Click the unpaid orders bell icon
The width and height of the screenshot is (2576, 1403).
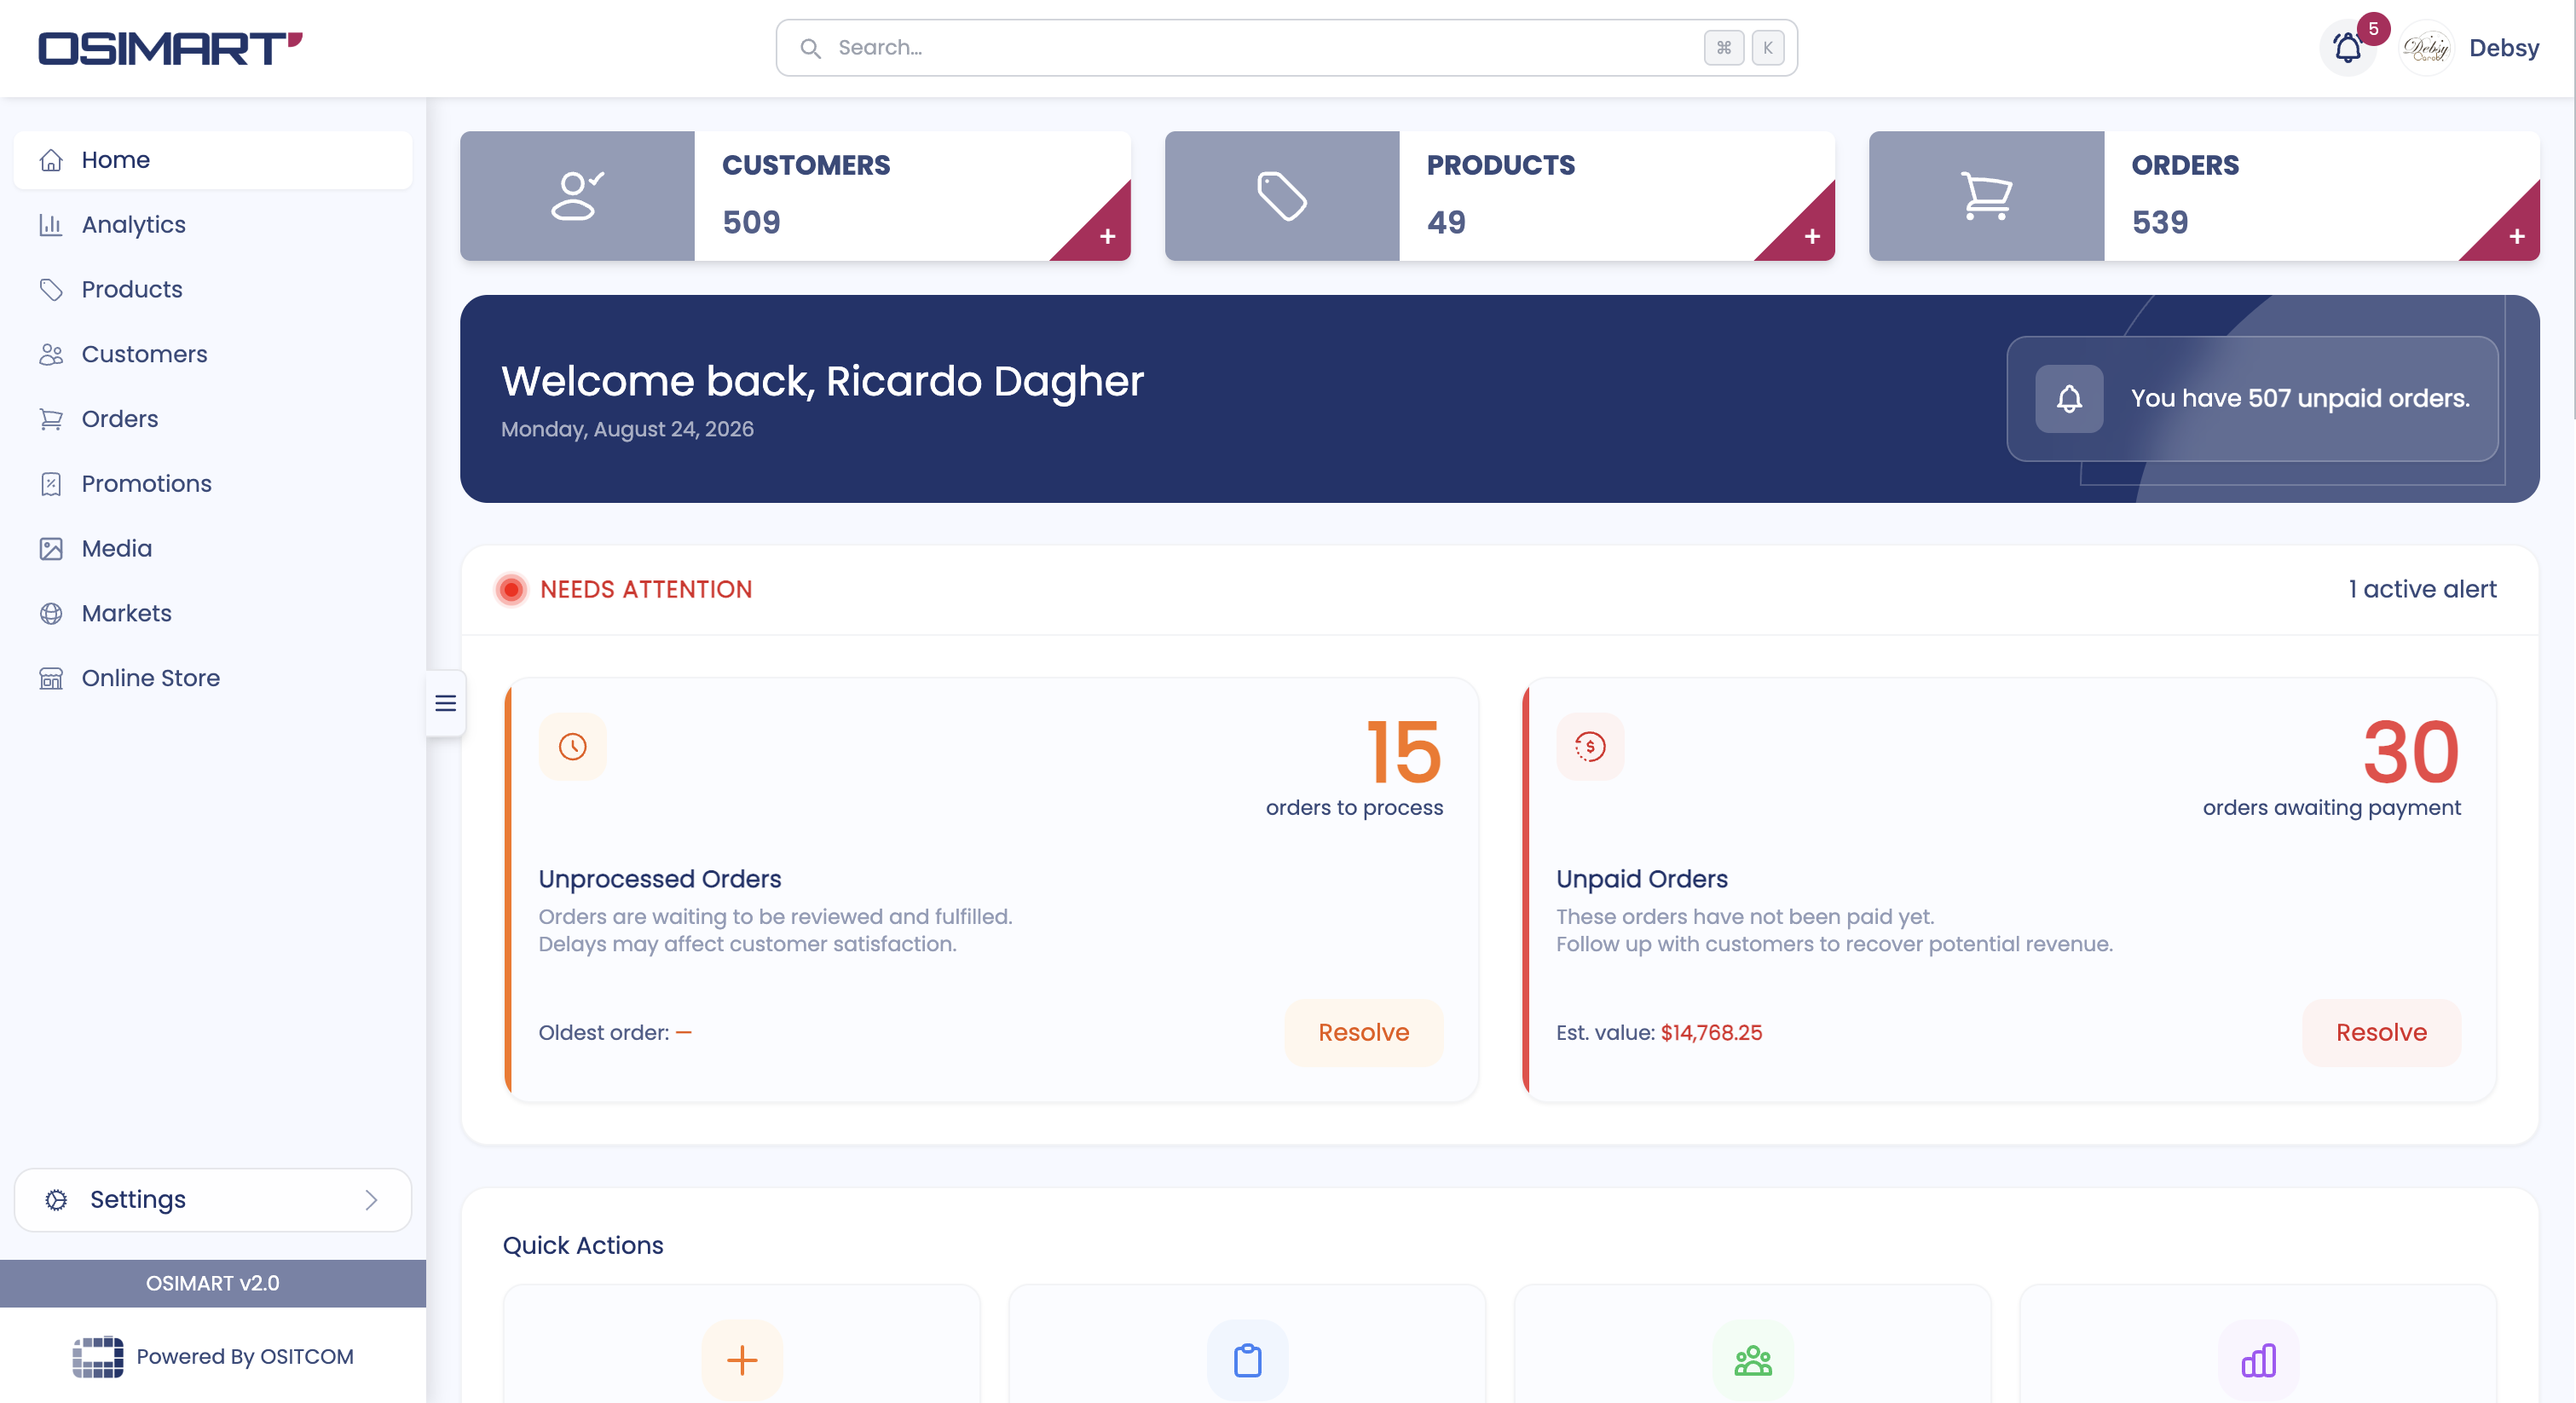coord(2069,398)
